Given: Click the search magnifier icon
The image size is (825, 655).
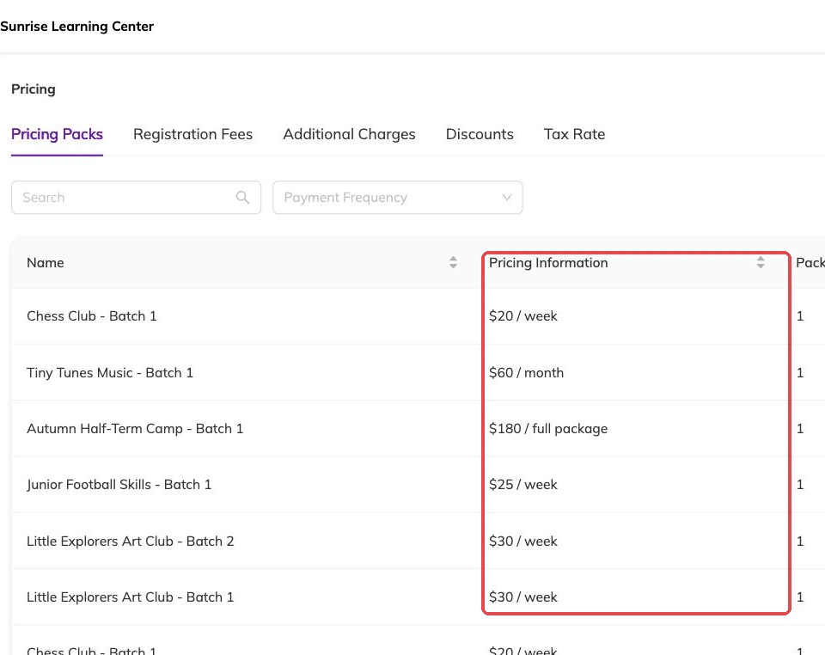Looking at the screenshot, I should tap(242, 198).
